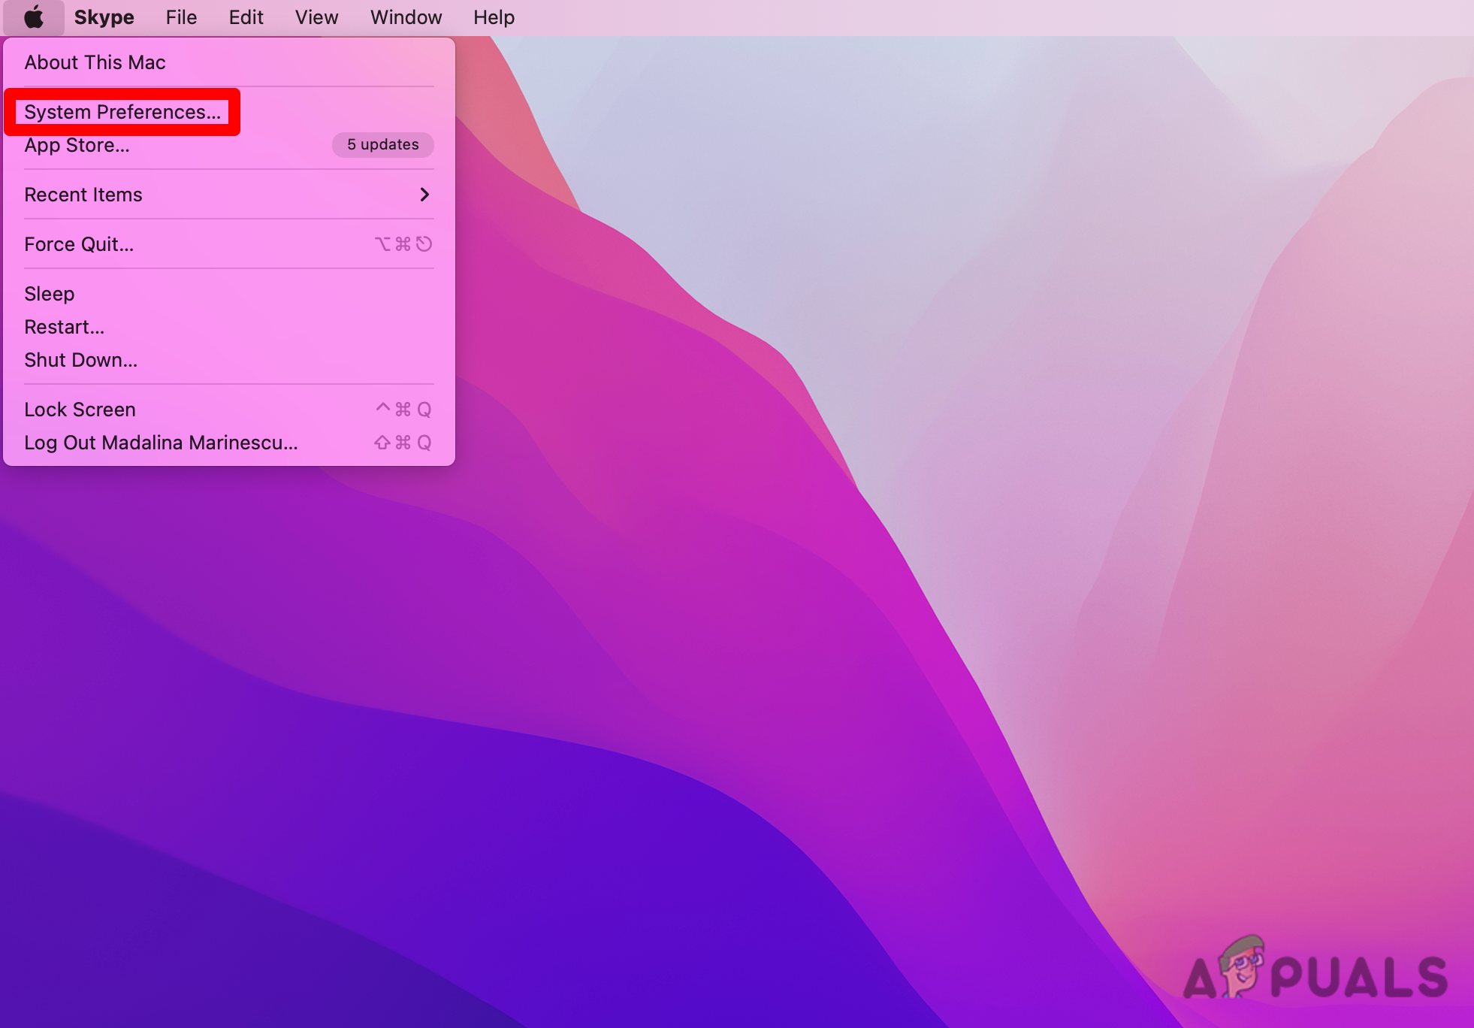Screen dimensions: 1474x1028
Task: Open the App Store
Action: (x=77, y=145)
